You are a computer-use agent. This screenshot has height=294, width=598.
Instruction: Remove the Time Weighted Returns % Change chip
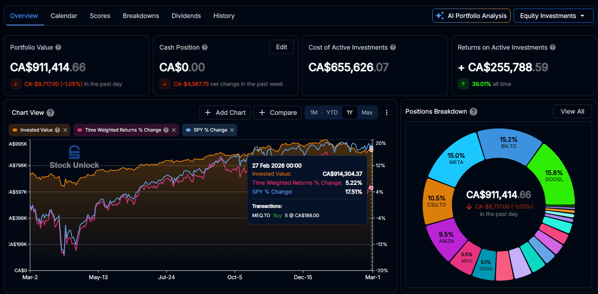point(174,130)
